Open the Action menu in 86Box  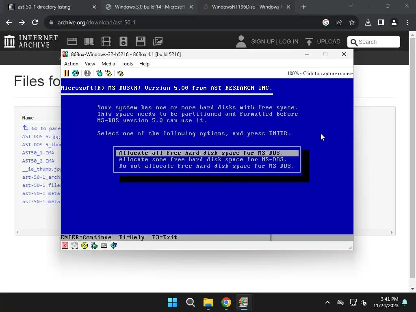point(71,64)
